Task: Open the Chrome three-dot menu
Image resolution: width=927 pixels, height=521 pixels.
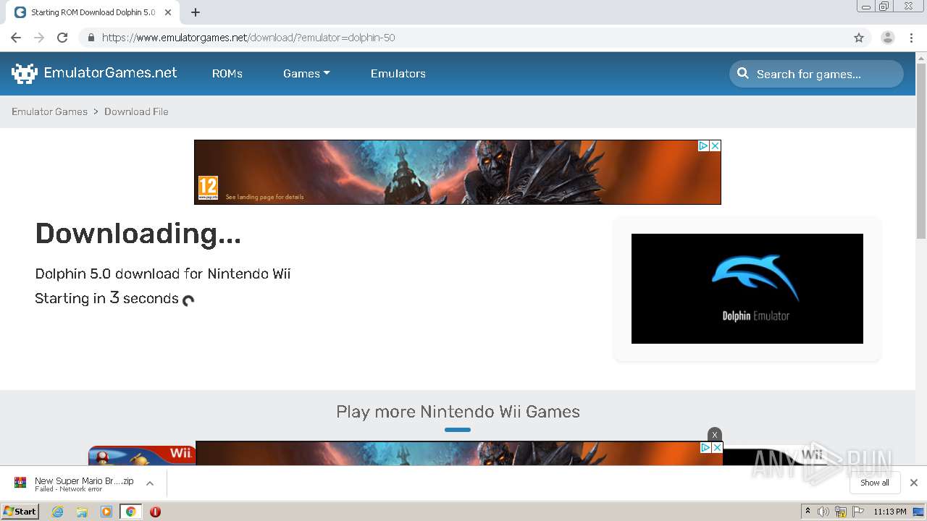Action: tap(912, 38)
